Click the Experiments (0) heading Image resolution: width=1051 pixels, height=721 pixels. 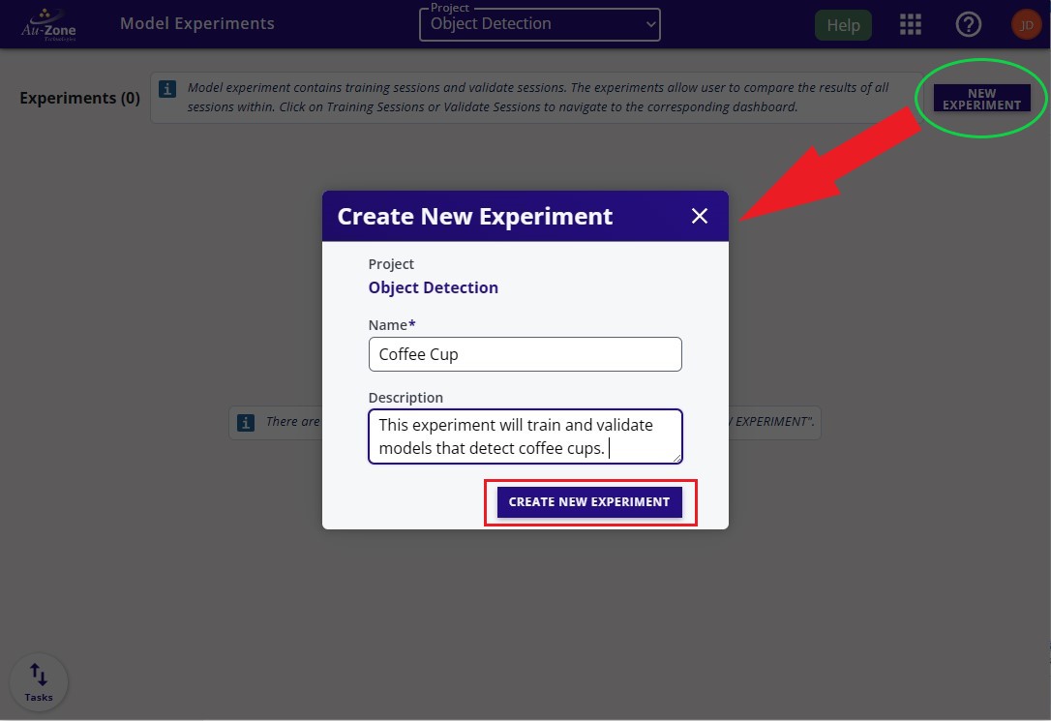tap(79, 98)
